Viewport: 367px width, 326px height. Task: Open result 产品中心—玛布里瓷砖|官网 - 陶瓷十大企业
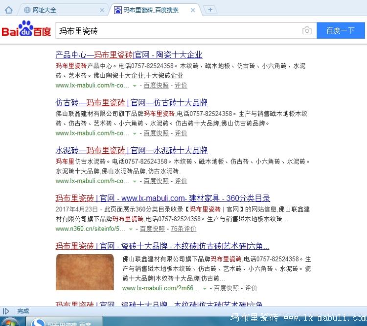click(x=129, y=55)
